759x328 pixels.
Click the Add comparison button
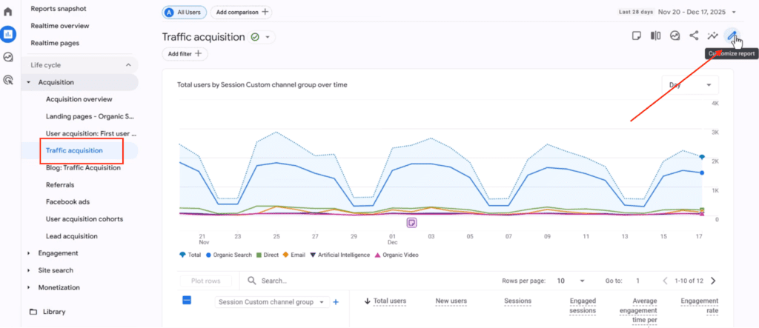click(241, 13)
